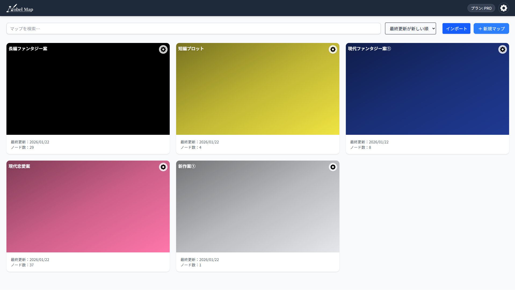Click the 現代恋愛案 title text

(x=19, y=166)
